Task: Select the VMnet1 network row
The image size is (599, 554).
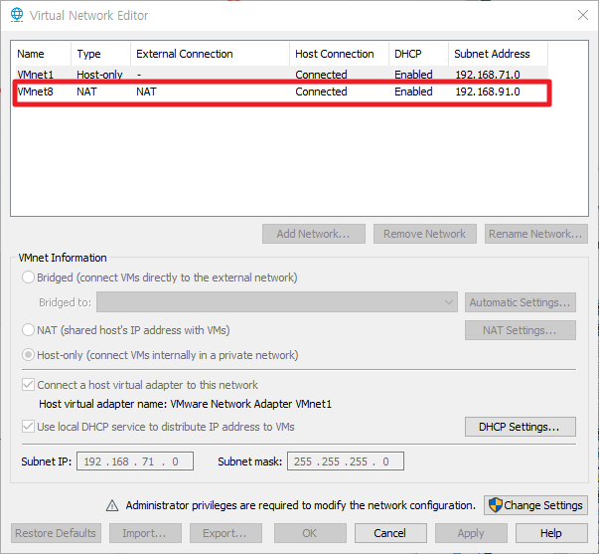Action: pyautogui.click(x=281, y=75)
